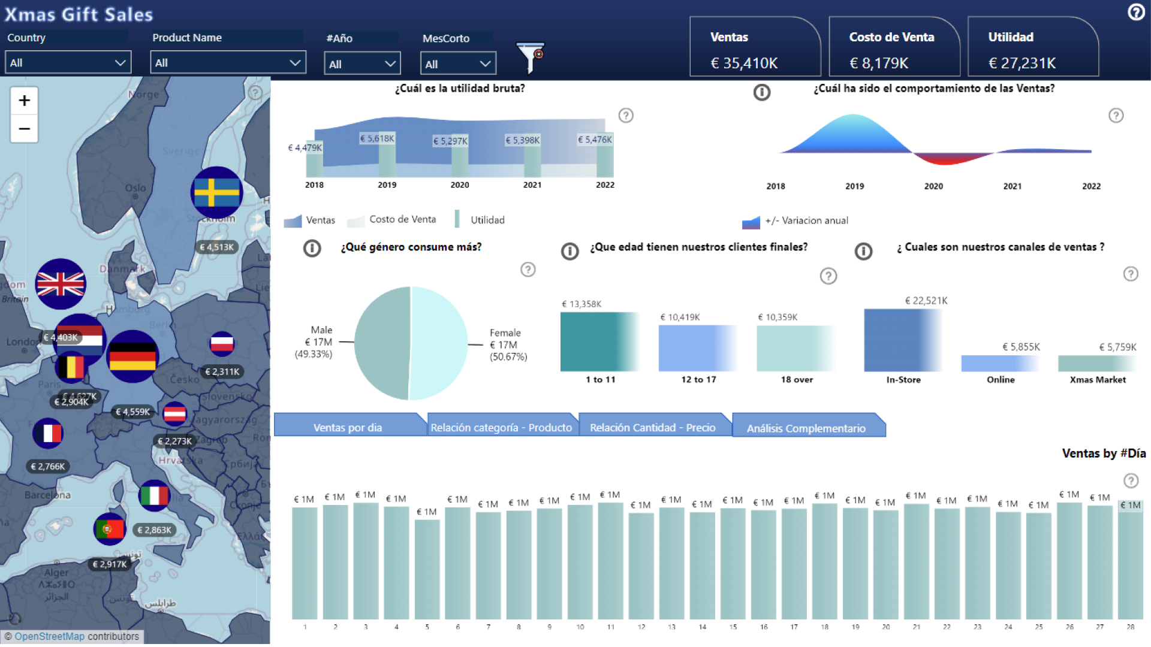The image size is (1151, 647).
Task: Click the Germany flag marker on the map
Action: pyautogui.click(x=132, y=356)
